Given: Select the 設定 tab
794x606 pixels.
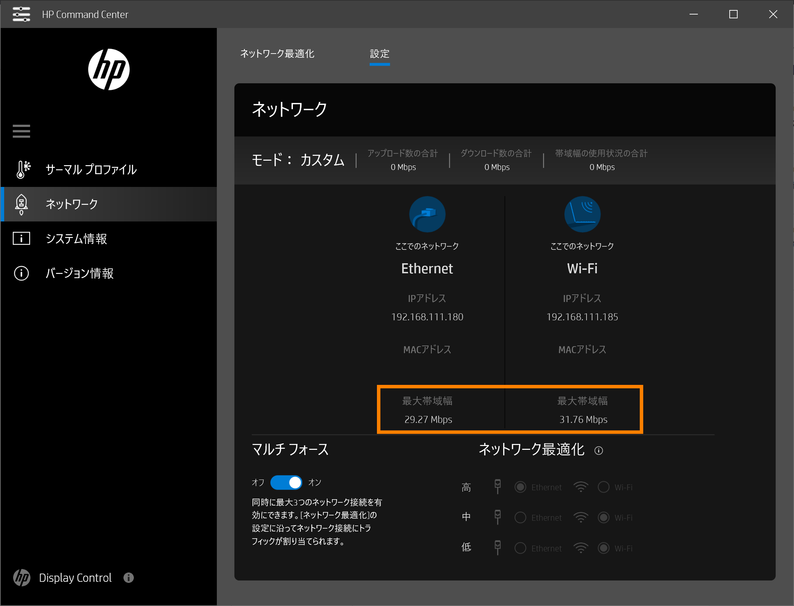Looking at the screenshot, I should tap(379, 54).
